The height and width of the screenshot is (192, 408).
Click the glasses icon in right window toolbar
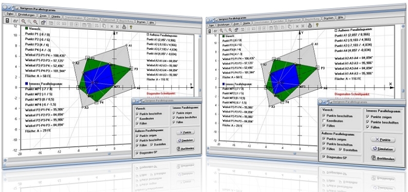pyautogui.click(x=215, y=31)
